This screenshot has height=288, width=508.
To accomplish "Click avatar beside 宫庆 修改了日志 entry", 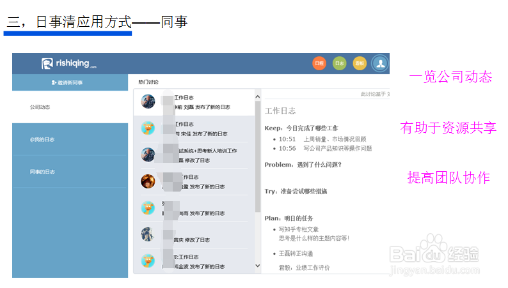I will [148, 234].
